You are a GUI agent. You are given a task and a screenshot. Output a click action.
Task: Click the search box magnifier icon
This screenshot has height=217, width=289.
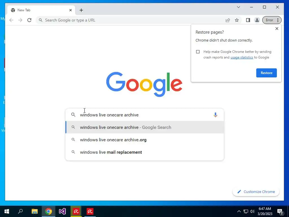coord(73,115)
